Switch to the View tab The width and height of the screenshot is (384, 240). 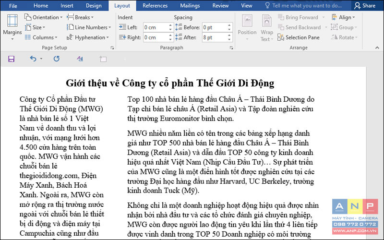coord(246,6)
